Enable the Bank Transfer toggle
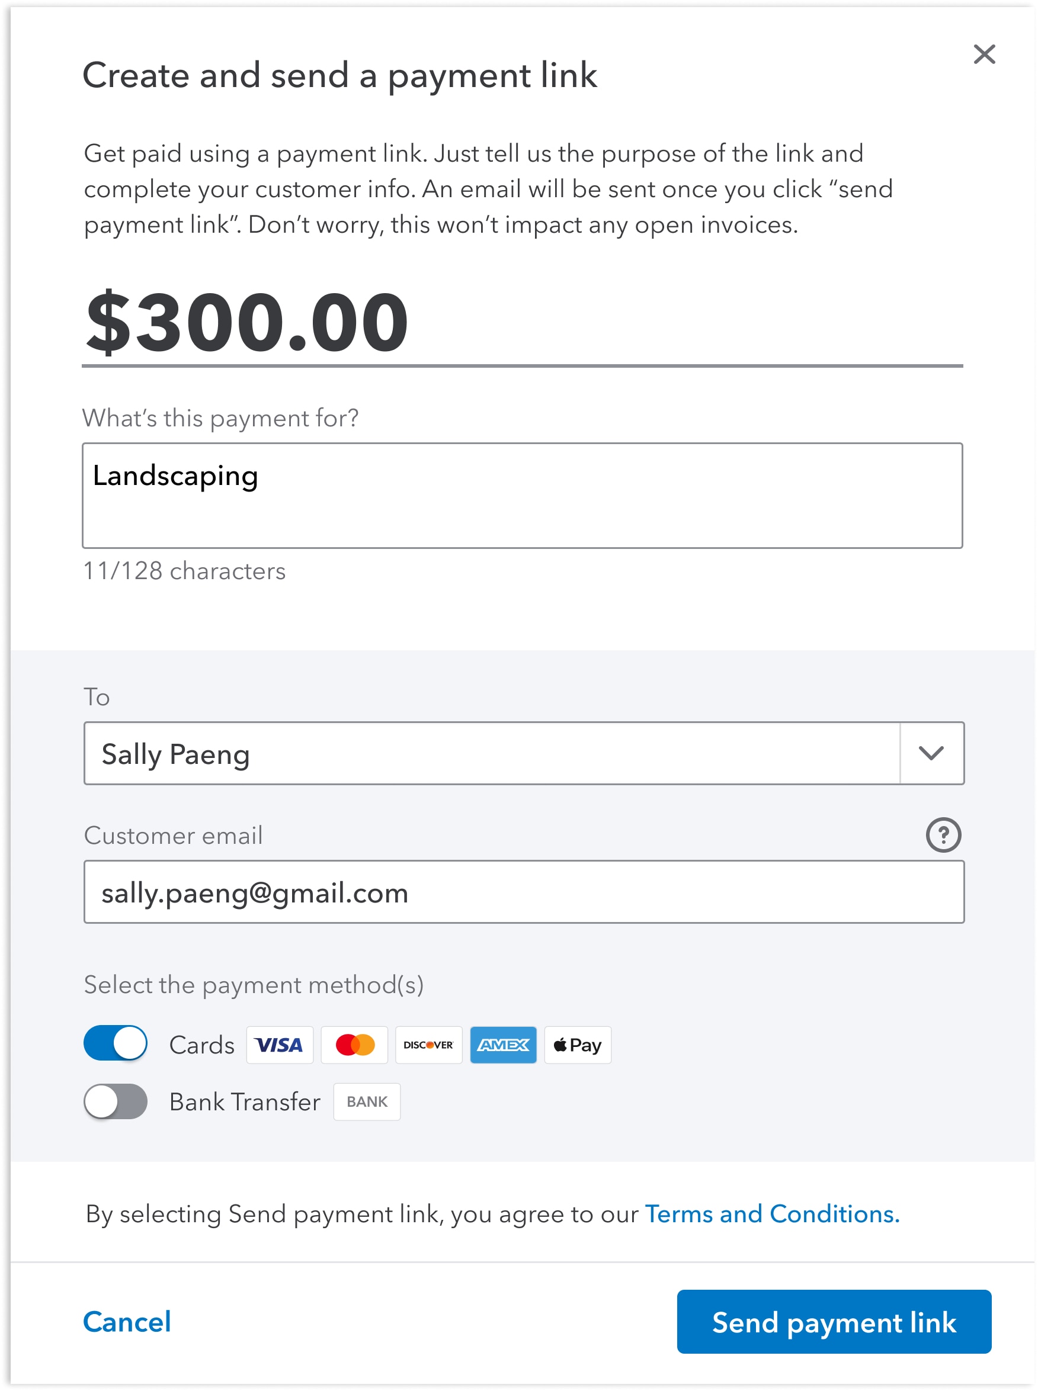Screen dimensions: 1038x1391 [116, 1101]
